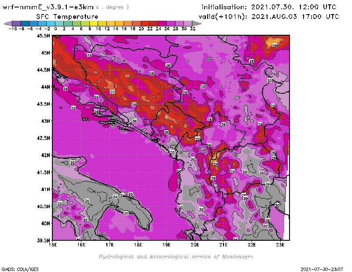Click the 40N latitude label

[x=45, y=224]
